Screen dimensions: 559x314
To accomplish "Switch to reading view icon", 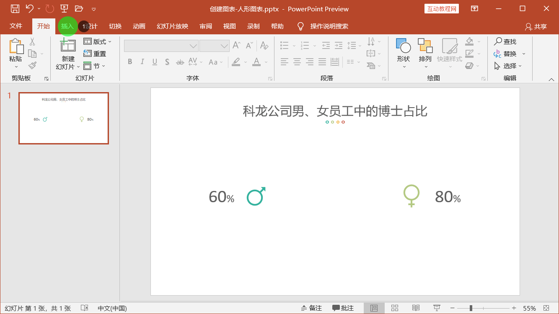I will 416,308.
